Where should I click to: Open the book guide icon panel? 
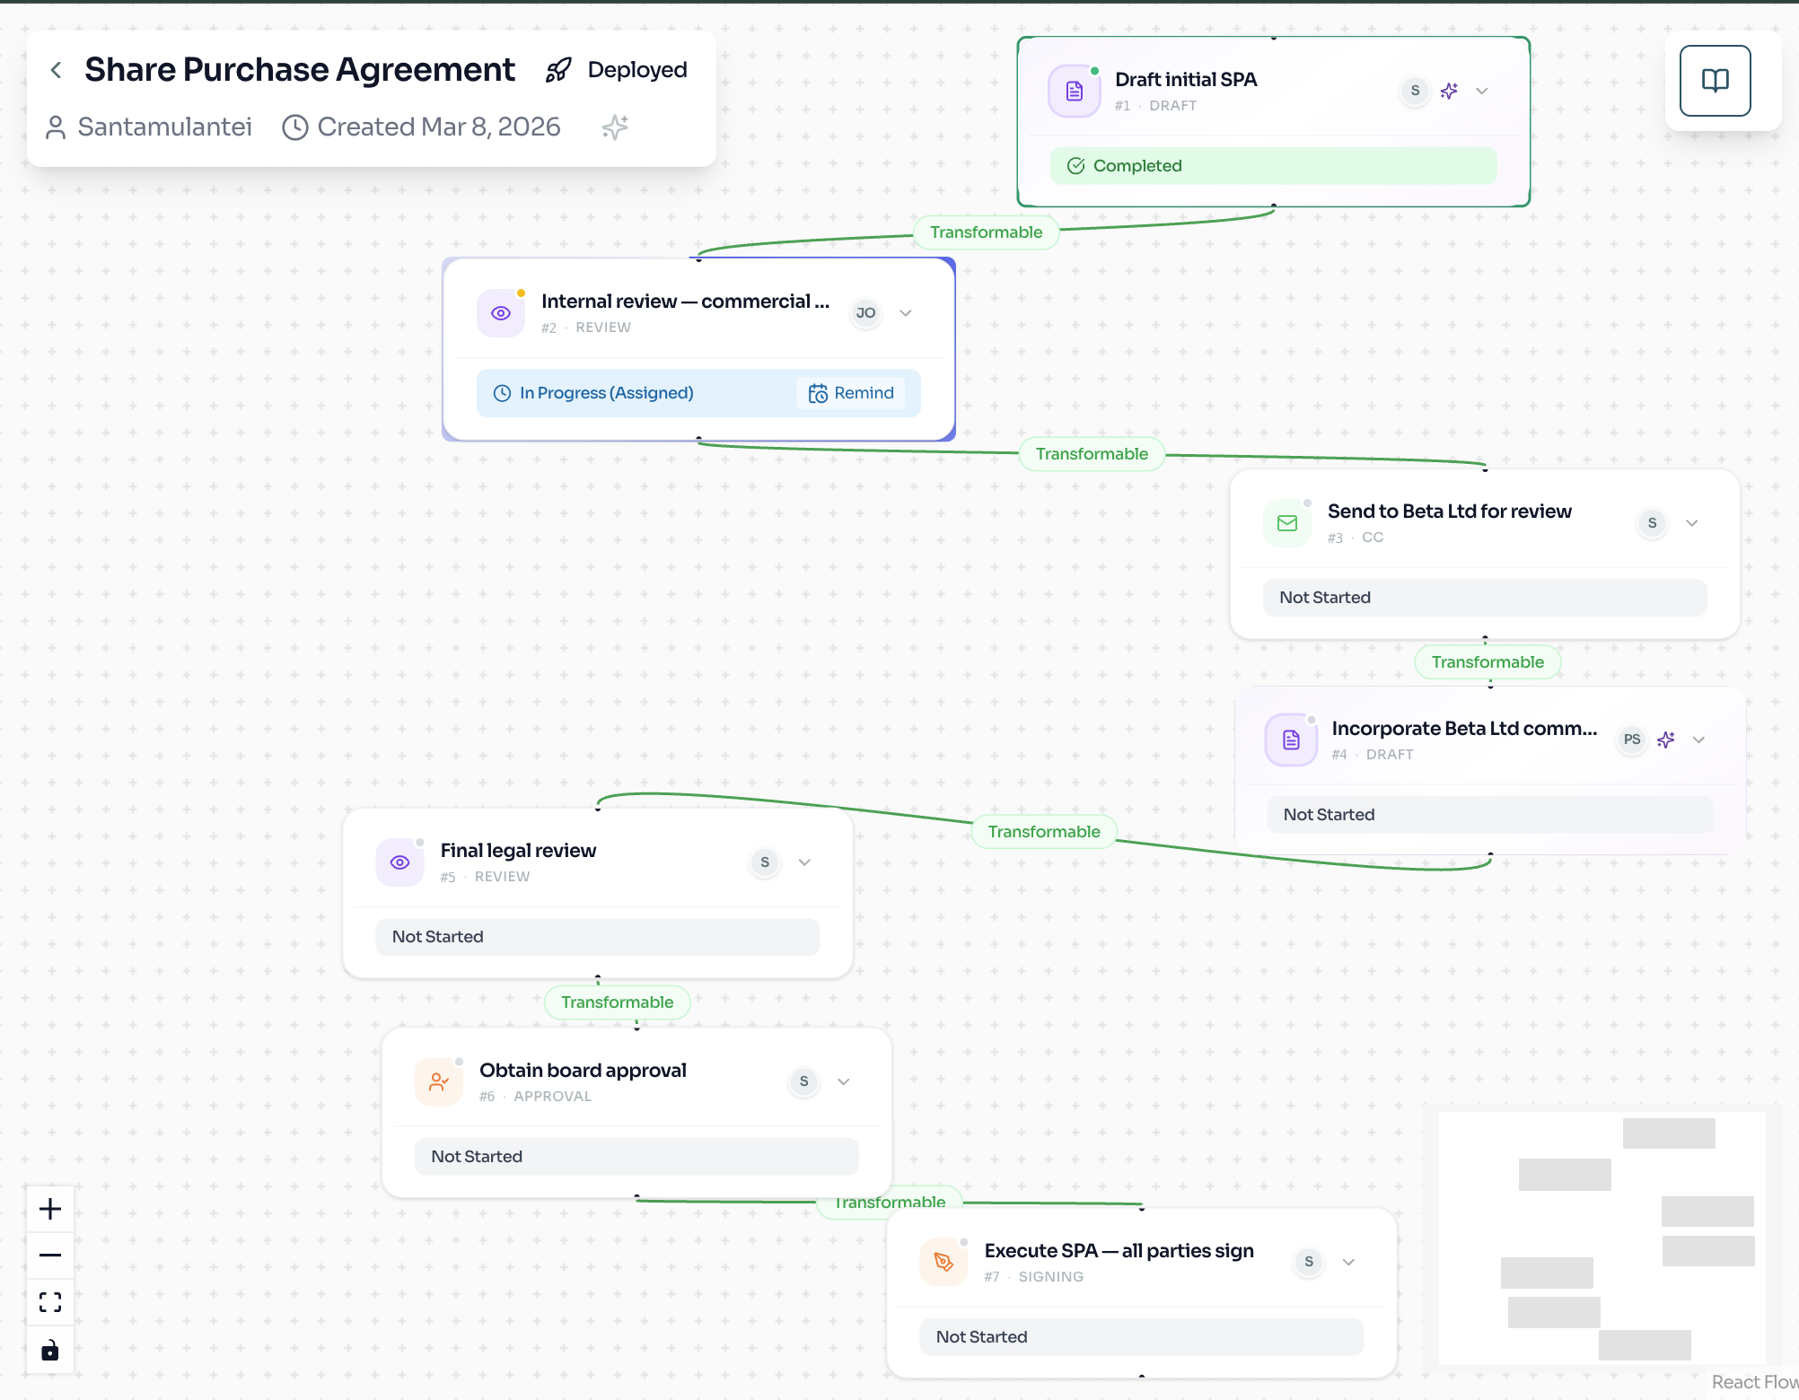1715,81
